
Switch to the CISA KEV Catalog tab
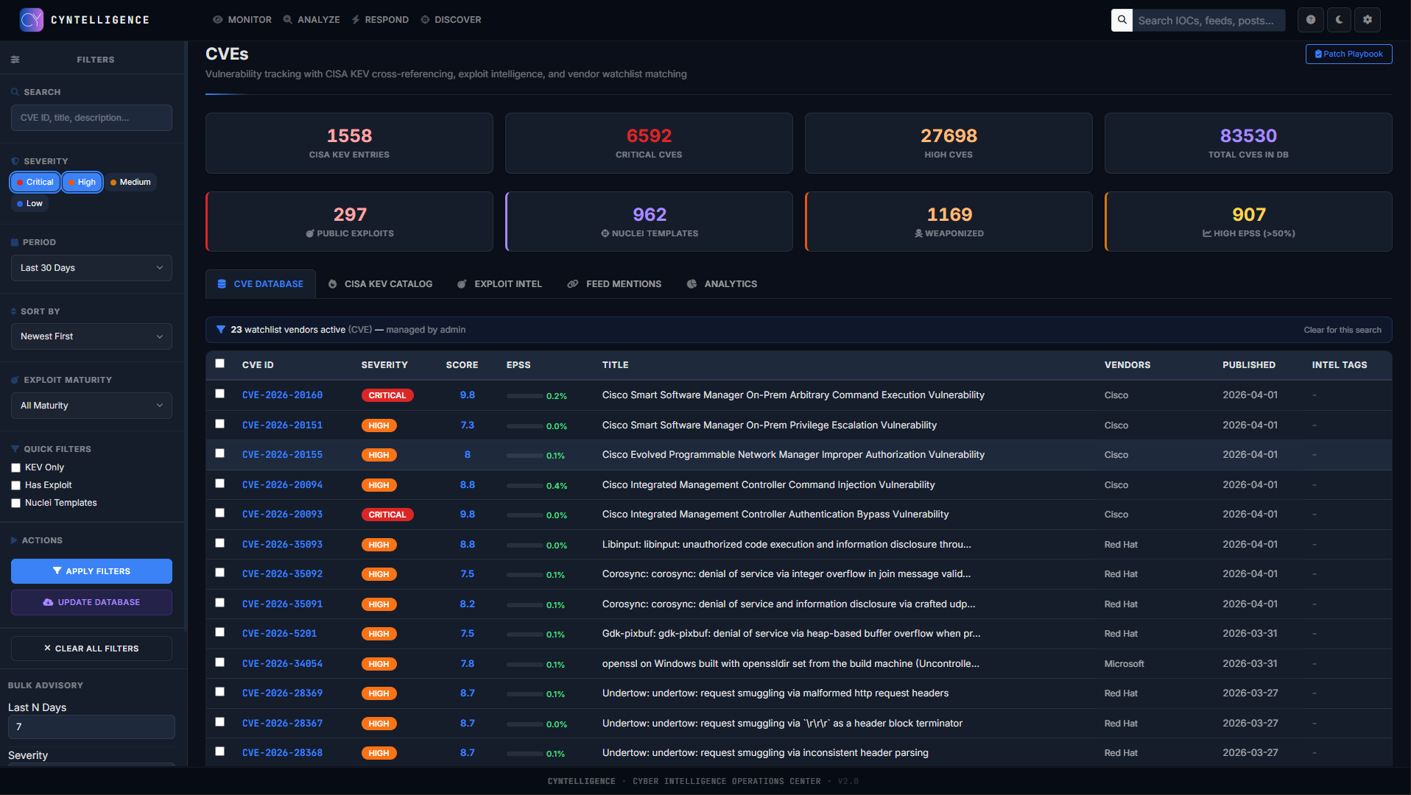point(380,284)
